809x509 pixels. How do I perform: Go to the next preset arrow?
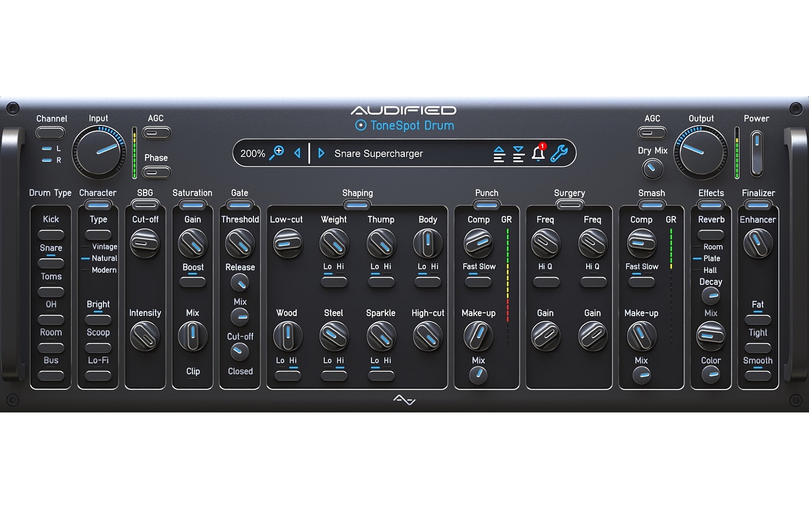pos(321,153)
